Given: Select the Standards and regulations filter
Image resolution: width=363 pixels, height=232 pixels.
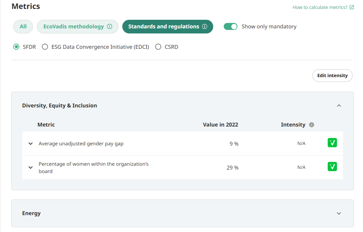Looking at the screenshot, I should [x=167, y=26].
